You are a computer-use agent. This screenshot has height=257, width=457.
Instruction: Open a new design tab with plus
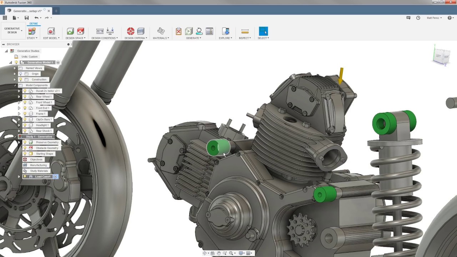[56, 11]
